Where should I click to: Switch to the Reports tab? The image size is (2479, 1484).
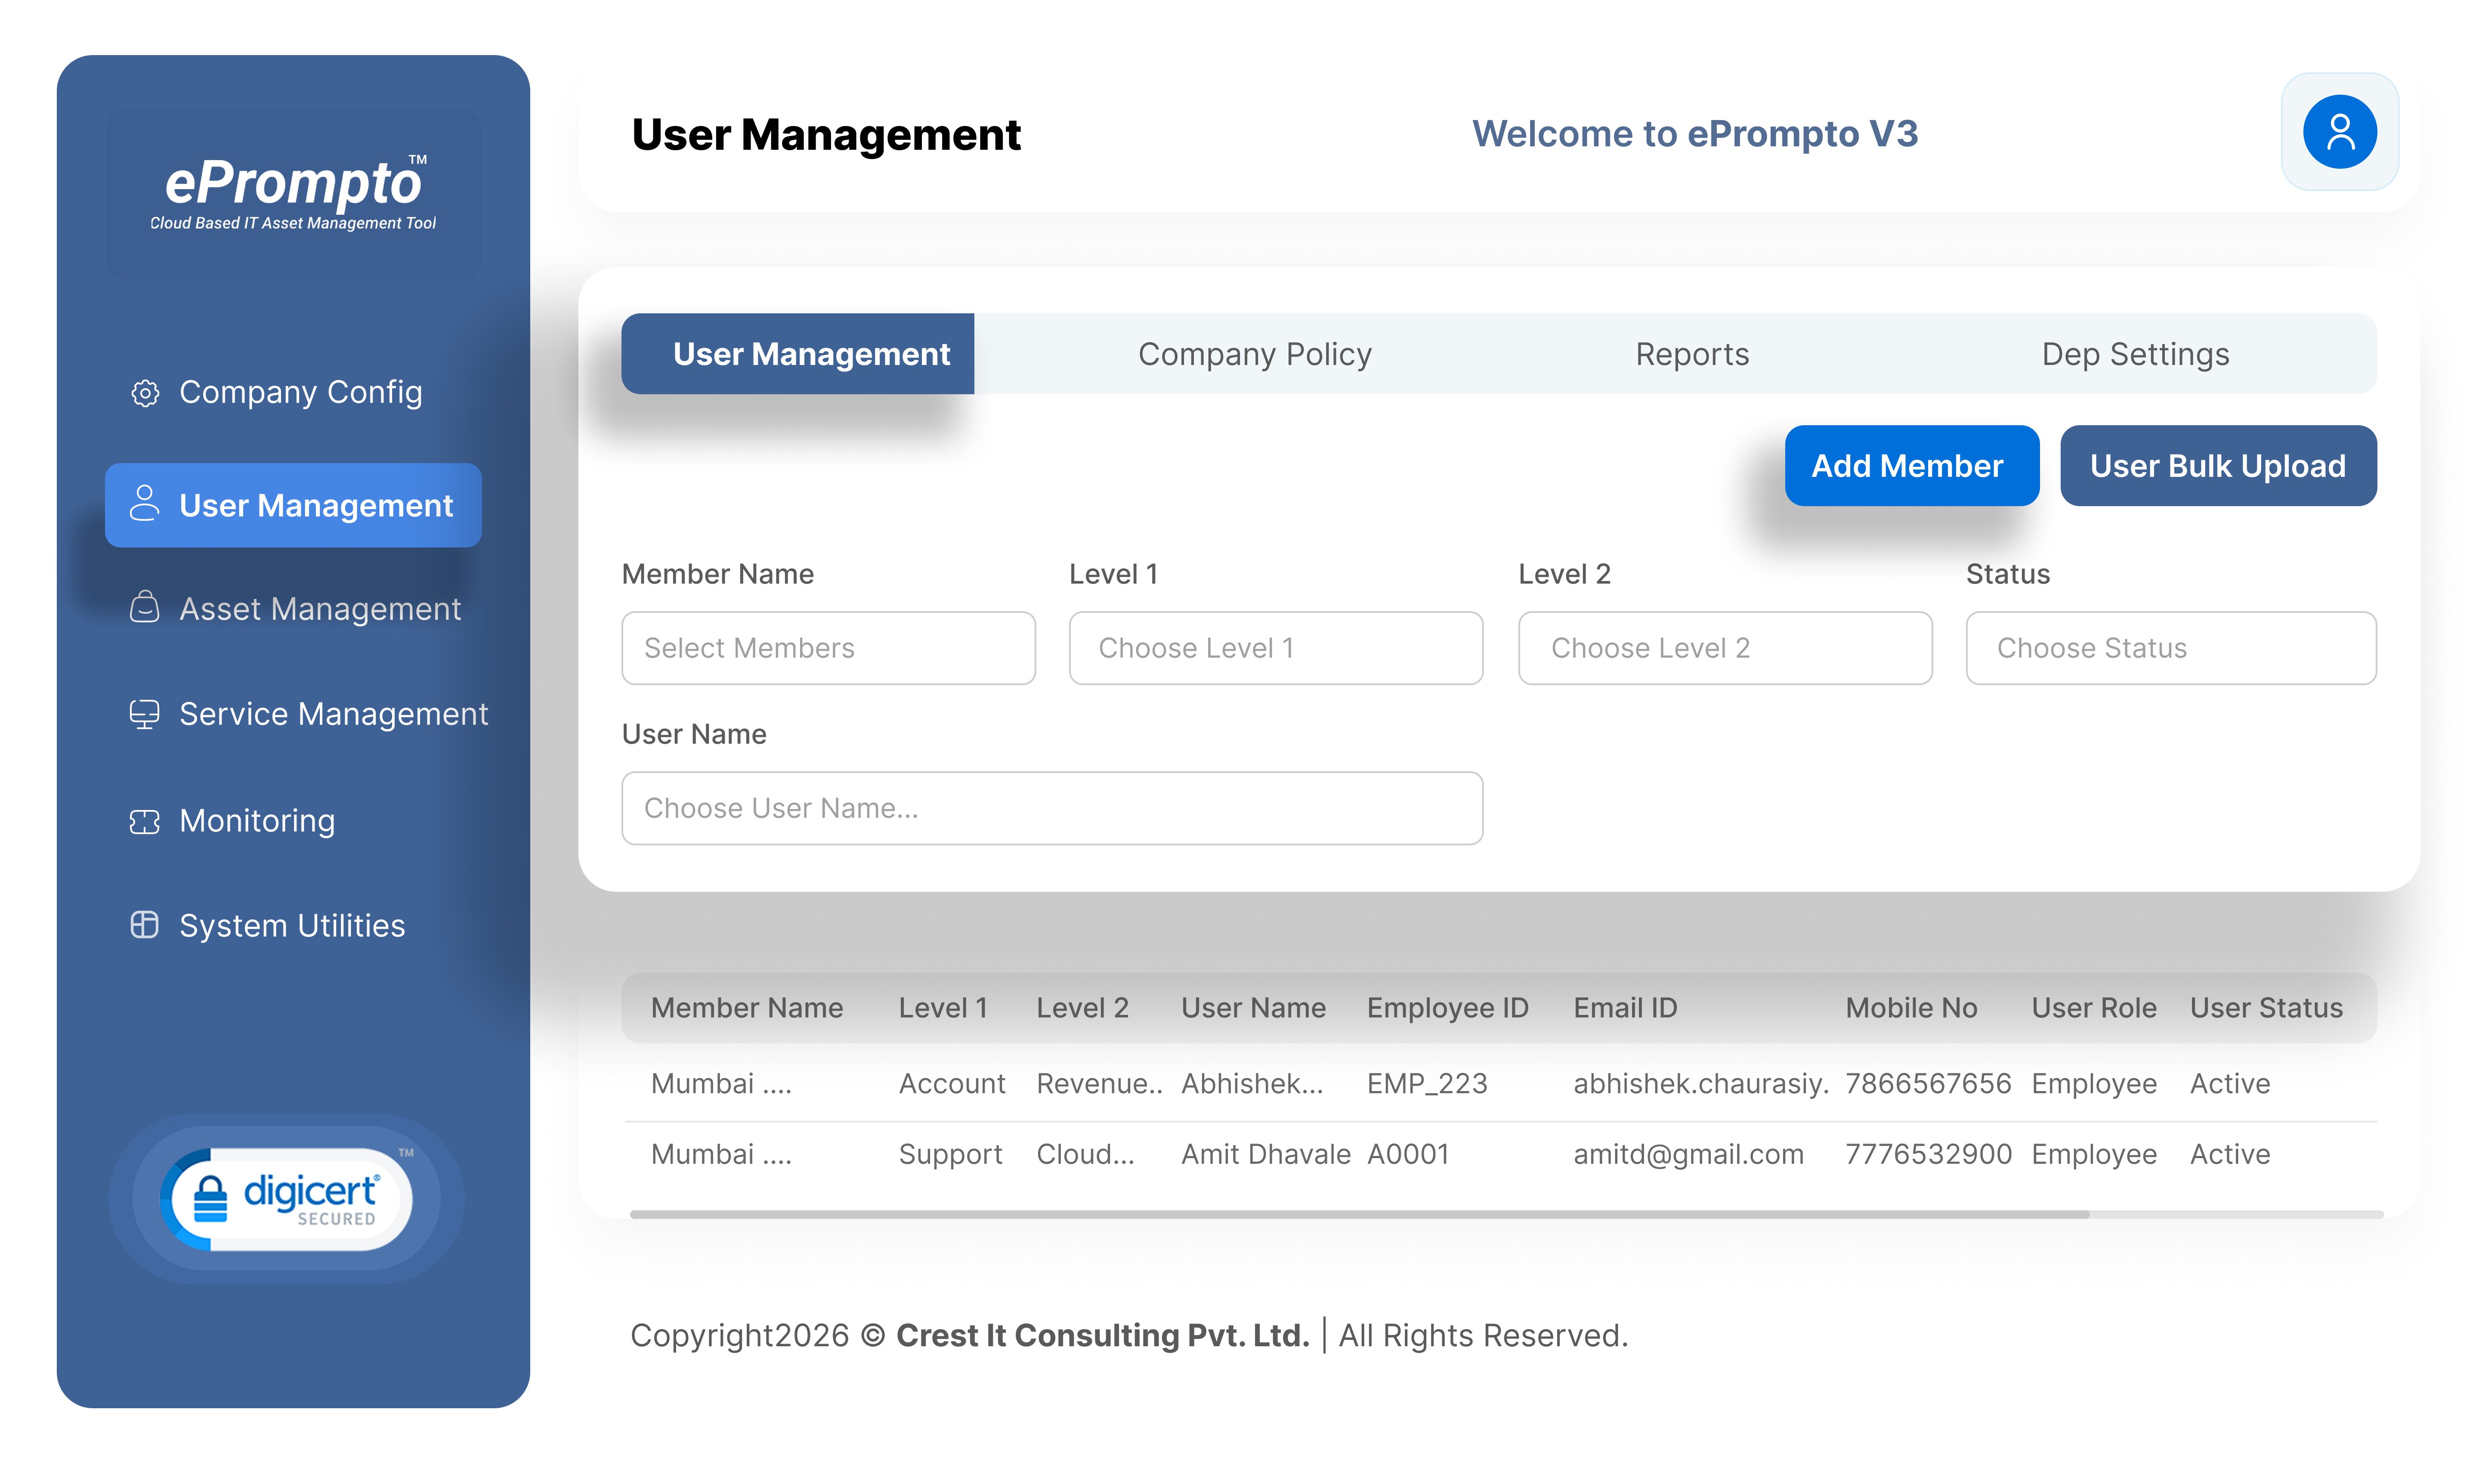coord(1692,354)
